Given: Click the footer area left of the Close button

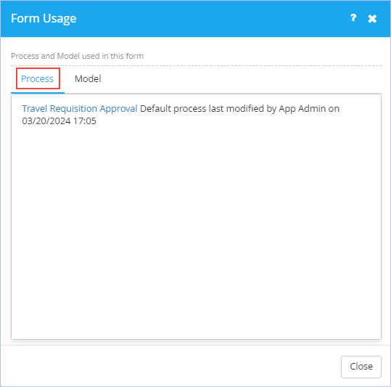Looking at the screenshot, I should 170,366.
